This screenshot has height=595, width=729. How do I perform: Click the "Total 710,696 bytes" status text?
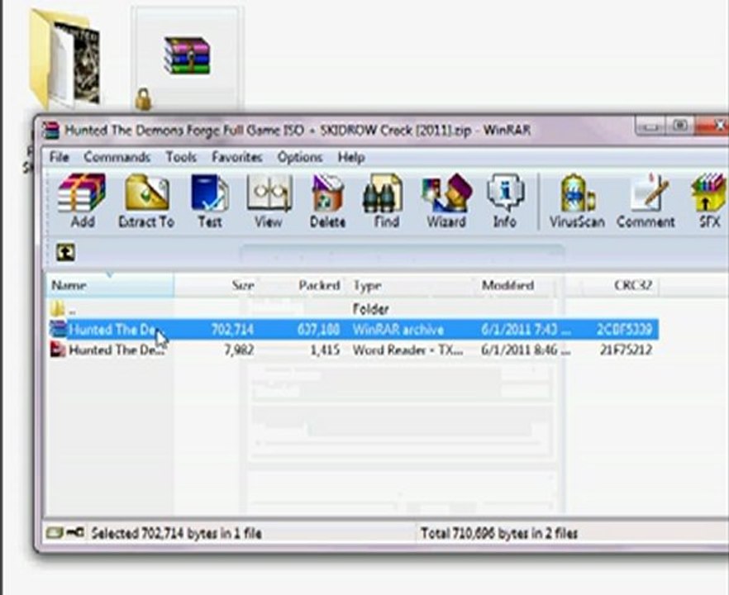coord(499,533)
